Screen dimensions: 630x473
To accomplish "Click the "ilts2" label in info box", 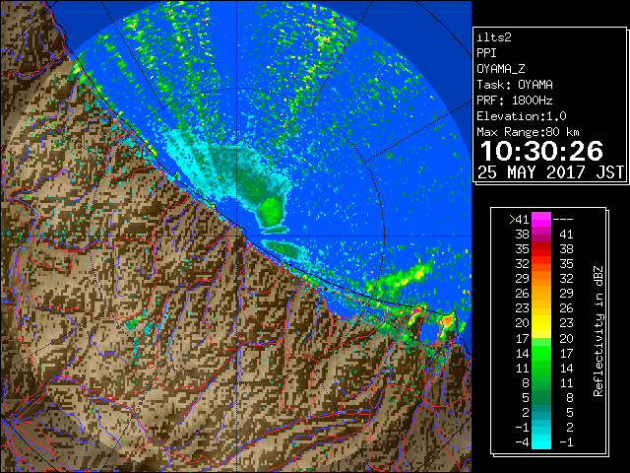I will point(494,37).
